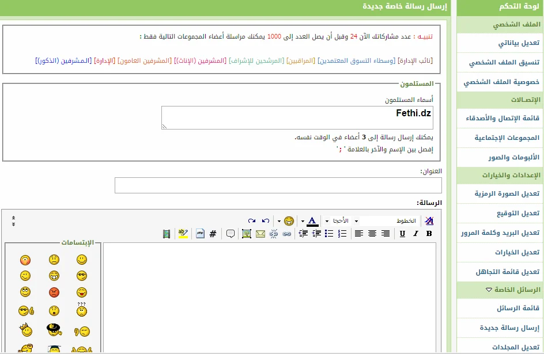
Task: Insert a numbered ordered list
Action: 342,234
